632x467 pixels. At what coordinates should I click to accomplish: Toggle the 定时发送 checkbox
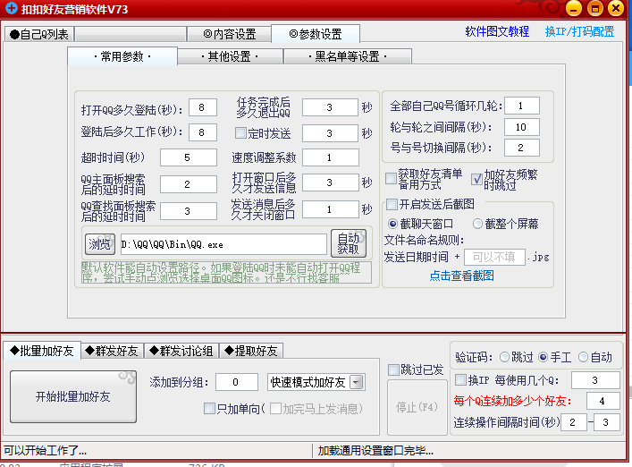point(240,132)
